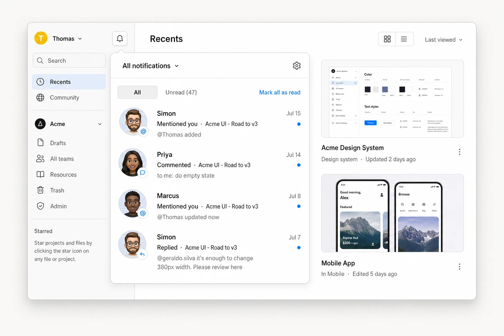Open Priya's comment notification
This screenshot has width=504, height=336.
(x=210, y=165)
